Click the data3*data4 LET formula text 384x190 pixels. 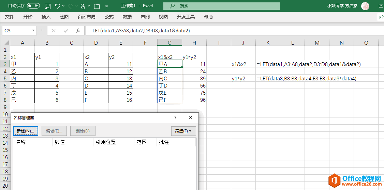click(x=307, y=79)
